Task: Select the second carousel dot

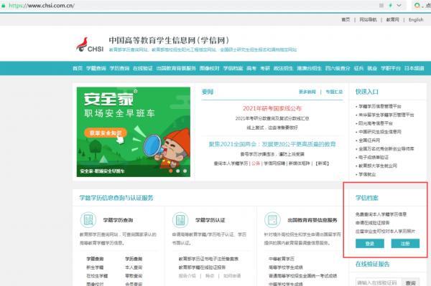Action: [178, 171]
